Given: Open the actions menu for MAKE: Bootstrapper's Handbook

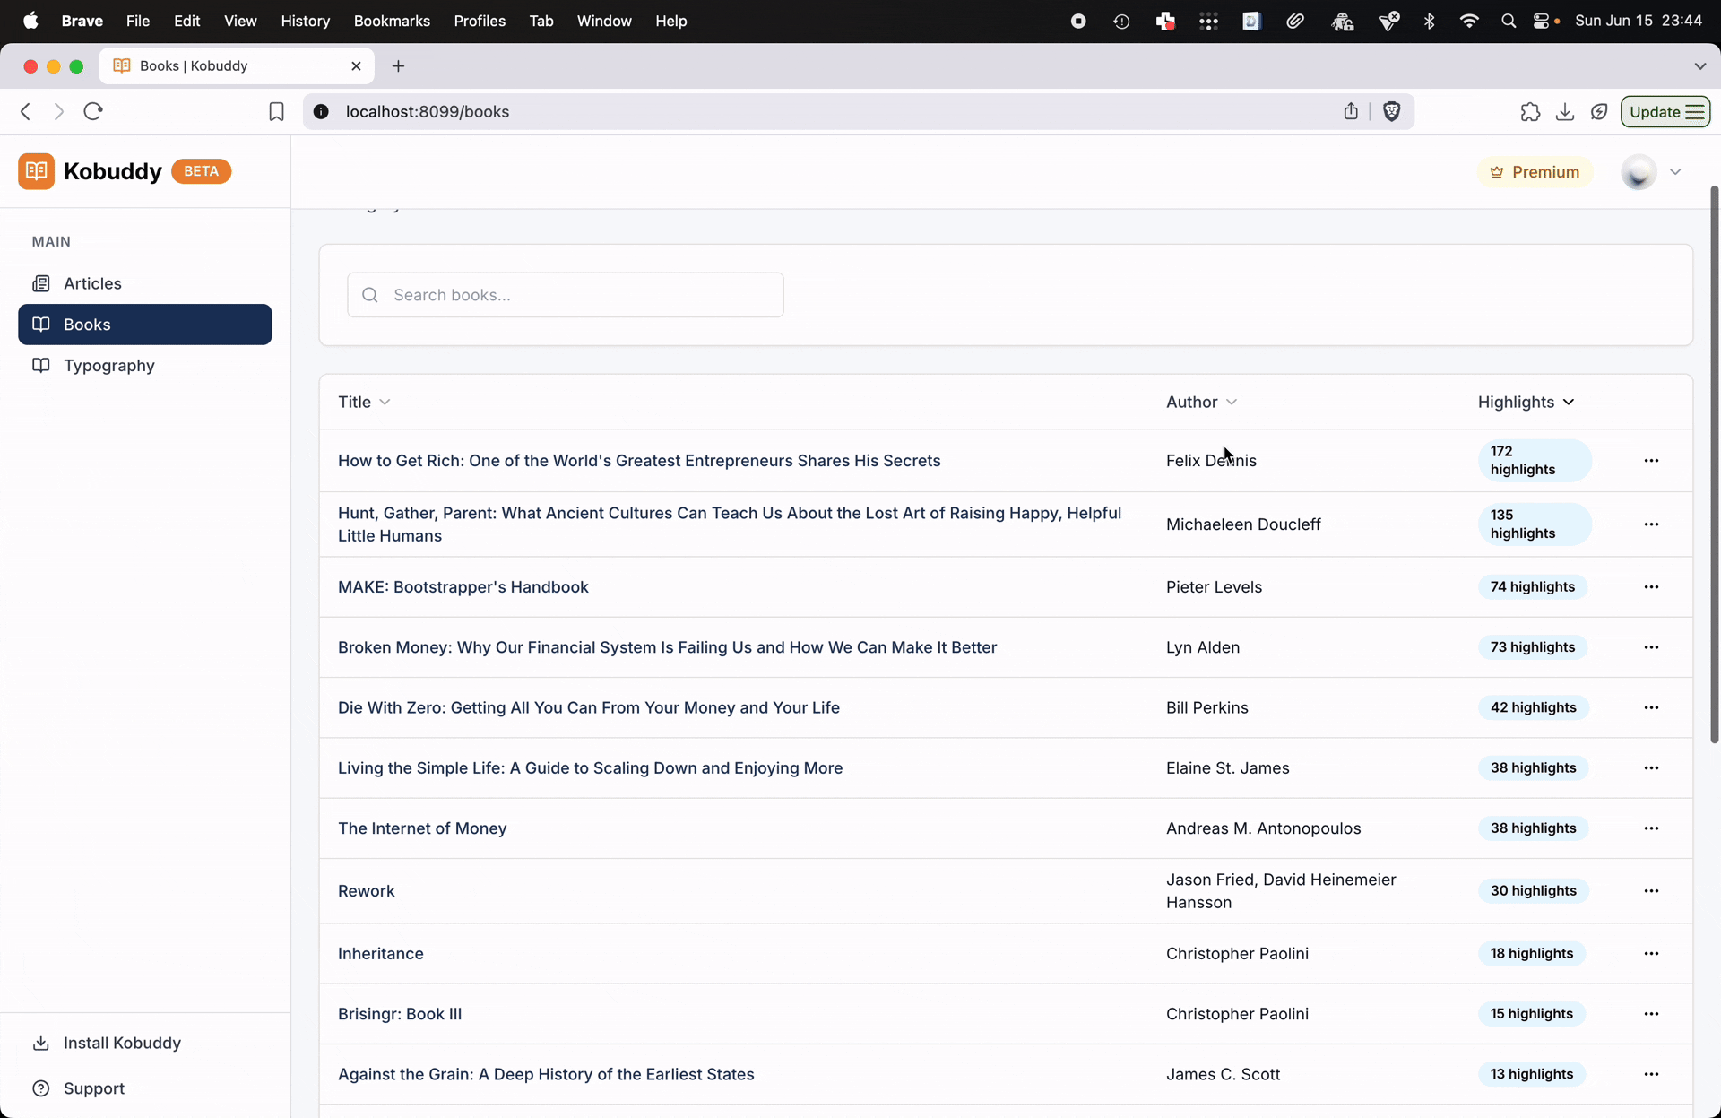Looking at the screenshot, I should point(1652,587).
